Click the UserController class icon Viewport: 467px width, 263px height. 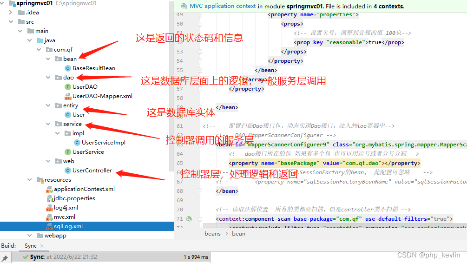pyautogui.click(x=67, y=171)
